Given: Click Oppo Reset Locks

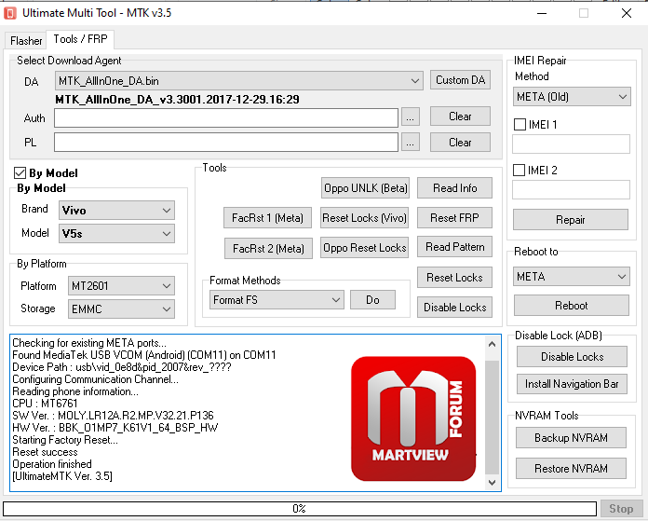Looking at the screenshot, I should (x=365, y=248).
